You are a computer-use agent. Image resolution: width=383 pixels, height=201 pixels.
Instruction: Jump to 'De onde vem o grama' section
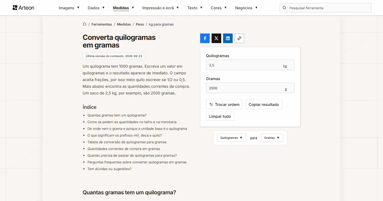[137, 129]
